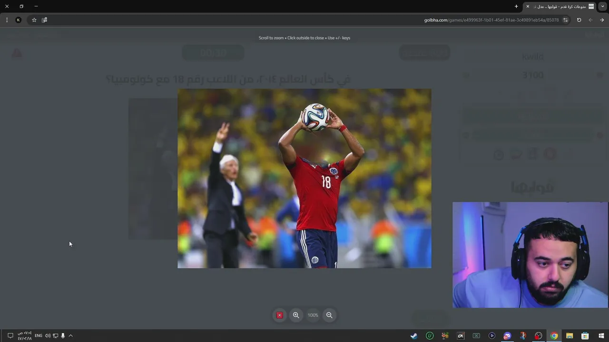Open Chrome three-dot menu
609x342 pixels.
pos(7,20)
